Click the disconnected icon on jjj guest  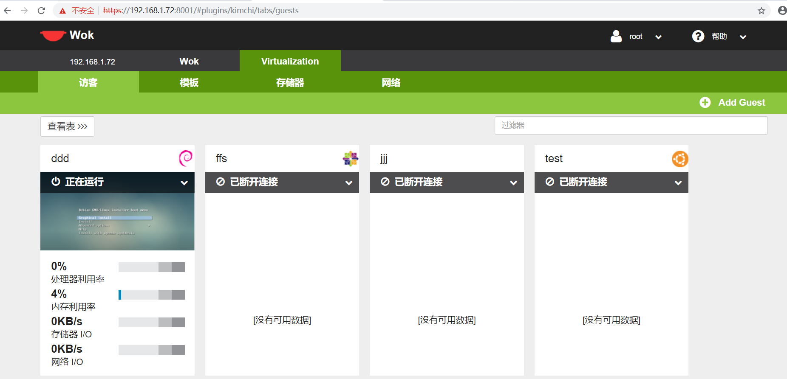pyautogui.click(x=385, y=182)
